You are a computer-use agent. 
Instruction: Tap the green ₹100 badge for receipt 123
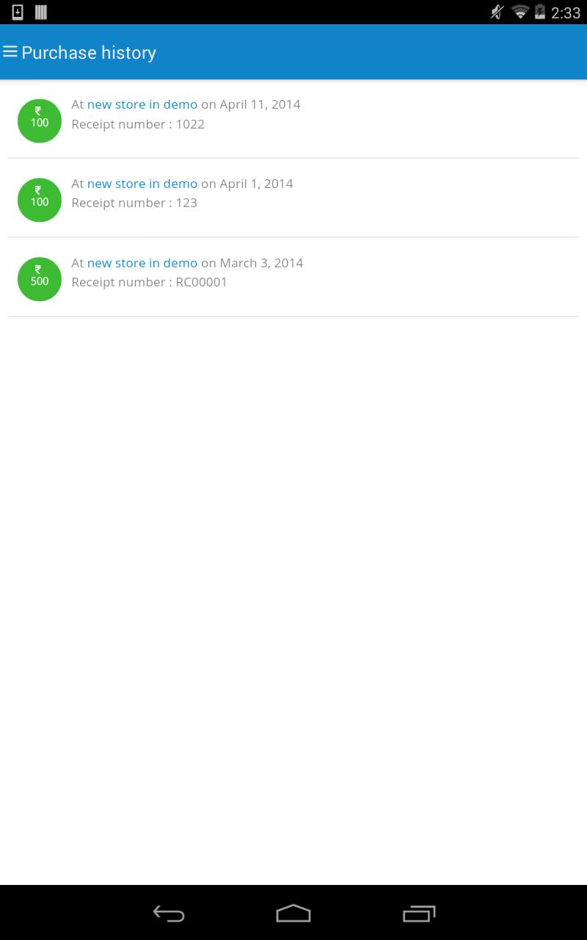[40, 200]
